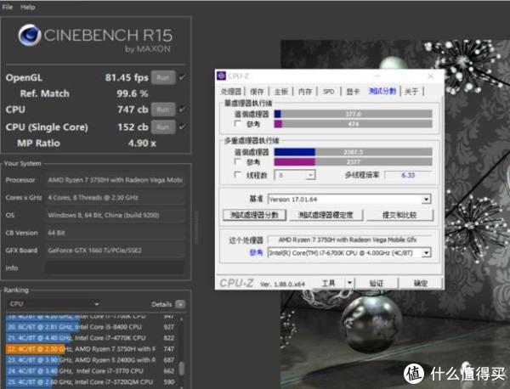Click the 验证 button in CPU-Z
The width and height of the screenshot is (510, 389).
tap(377, 284)
